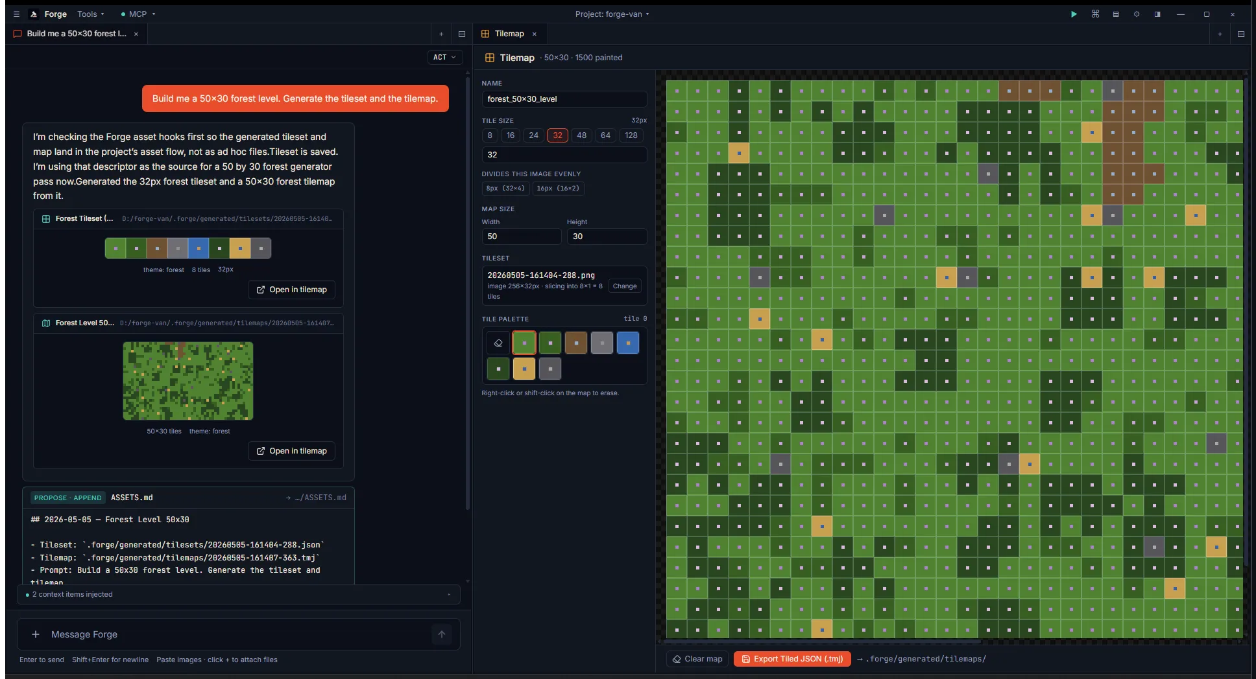Select the dark gray rock tile in palette
The height and width of the screenshot is (679, 1256).
[x=550, y=369]
